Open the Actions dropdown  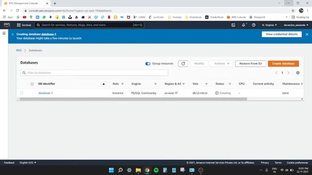click(221, 64)
